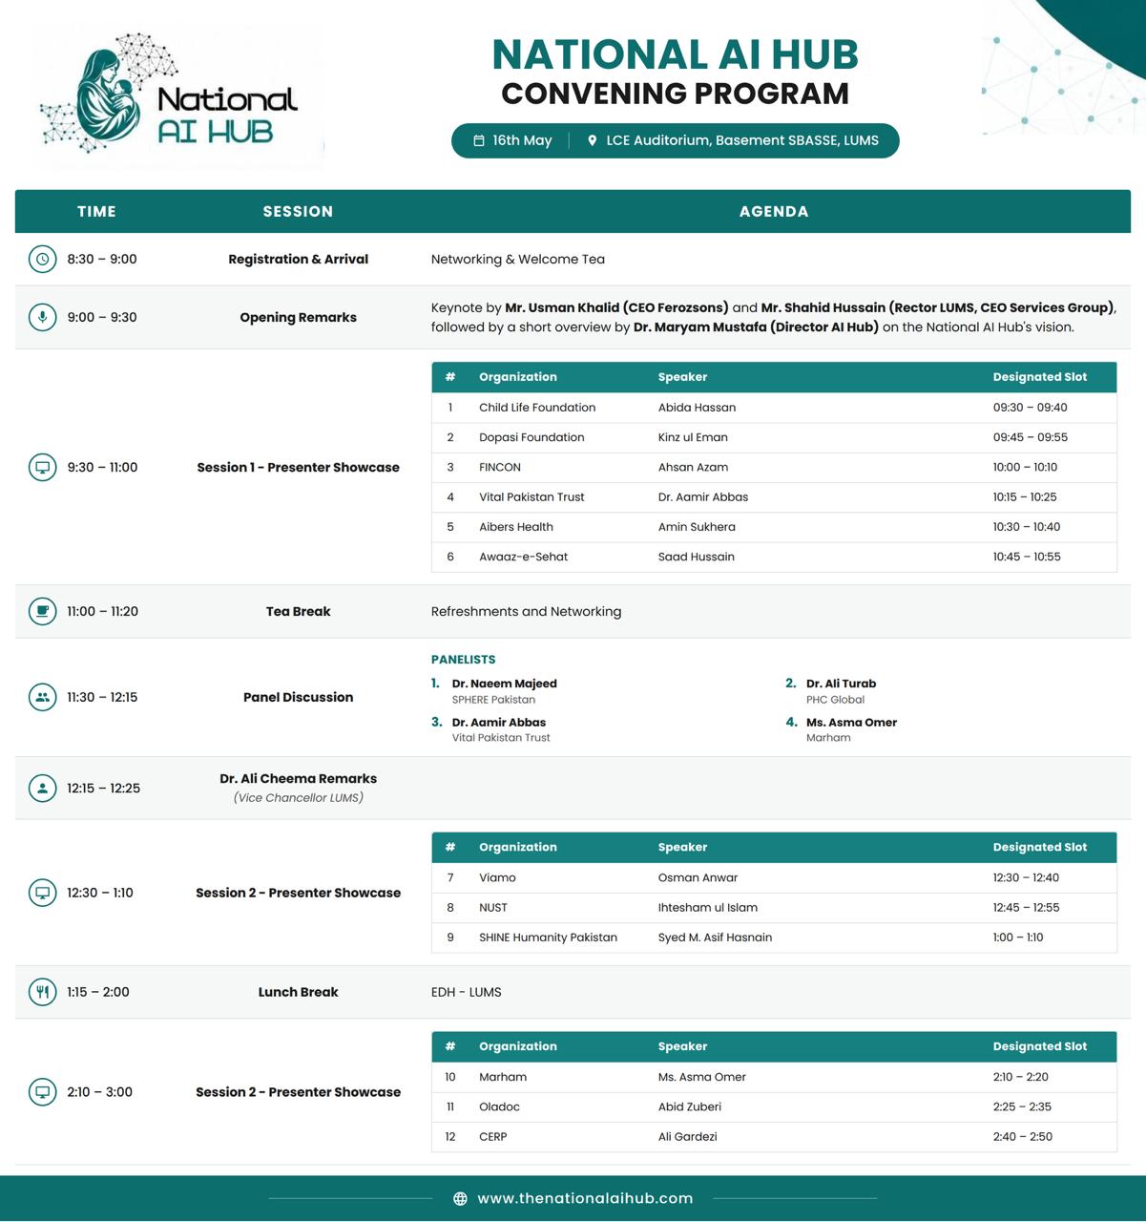This screenshot has width=1146, height=1222.
Task: Click the Marham organization cell in table
Action: pyautogui.click(x=503, y=1077)
